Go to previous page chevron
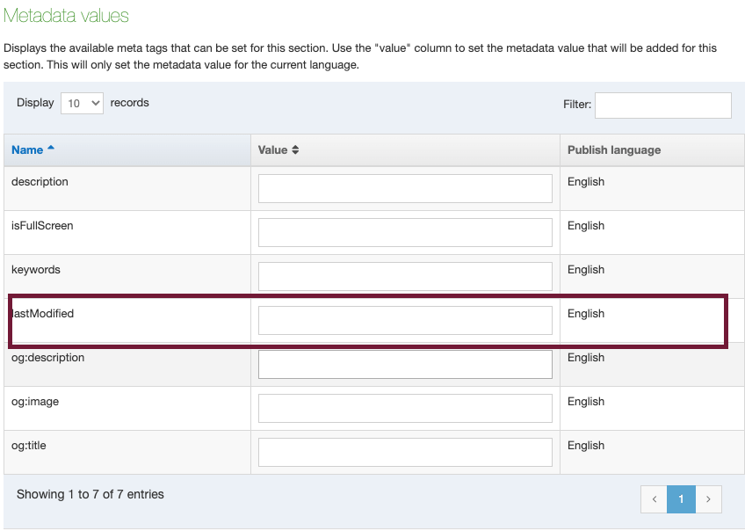 pos(655,499)
